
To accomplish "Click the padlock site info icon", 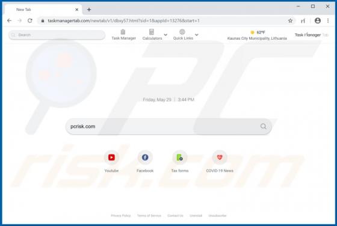I will coord(43,21).
